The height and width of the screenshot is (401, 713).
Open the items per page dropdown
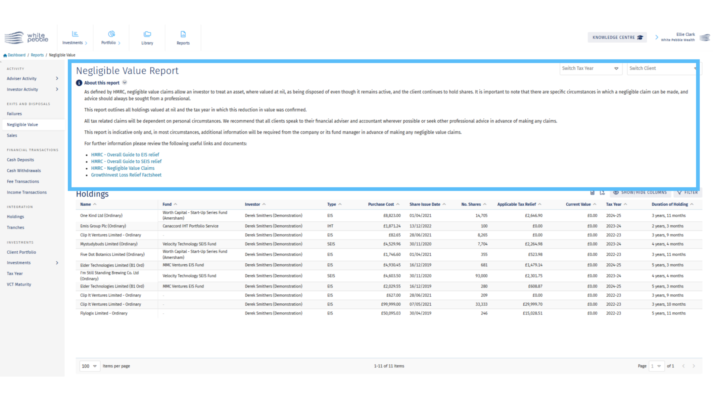point(89,366)
